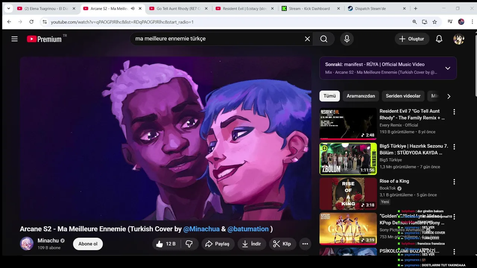The height and width of the screenshot is (268, 477).
Task: Switch to Resident Evil Ecstacy tab
Action: point(244,9)
